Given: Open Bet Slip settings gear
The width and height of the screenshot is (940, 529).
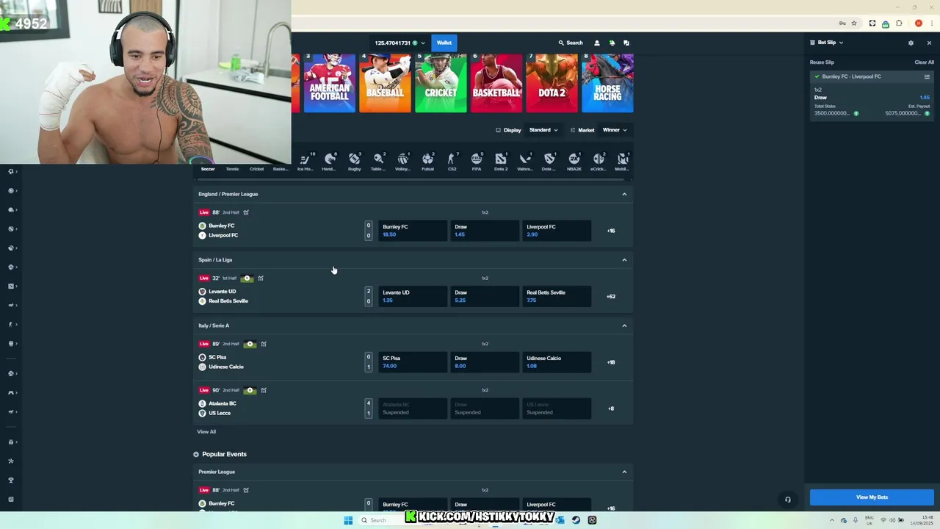Looking at the screenshot, I should tap(911, 43).
